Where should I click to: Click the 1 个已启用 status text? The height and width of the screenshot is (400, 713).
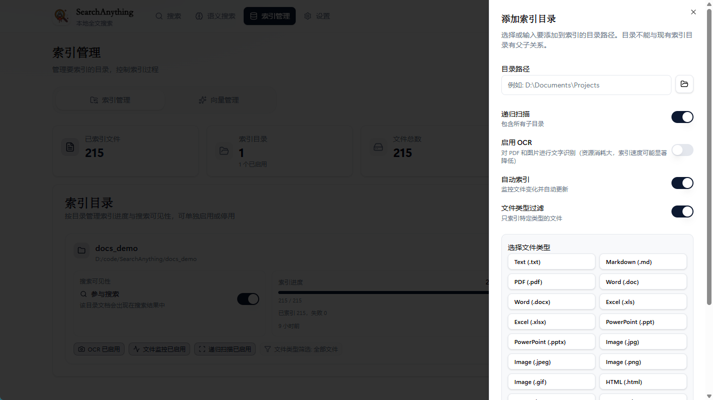point(253,164)
